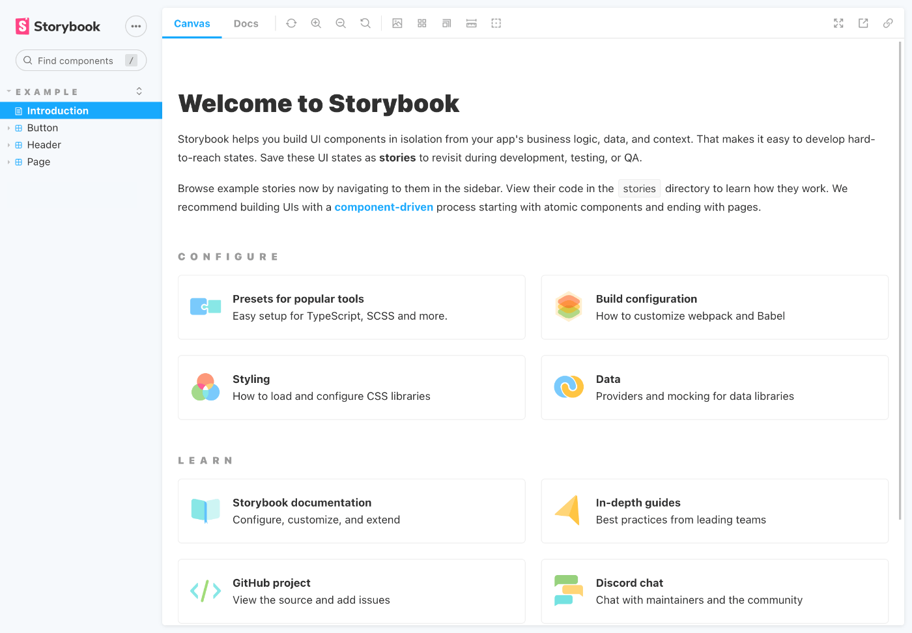
Task: Click 'View the source and add issues' text
Action: pyautogui.click(x=311, y=600)
